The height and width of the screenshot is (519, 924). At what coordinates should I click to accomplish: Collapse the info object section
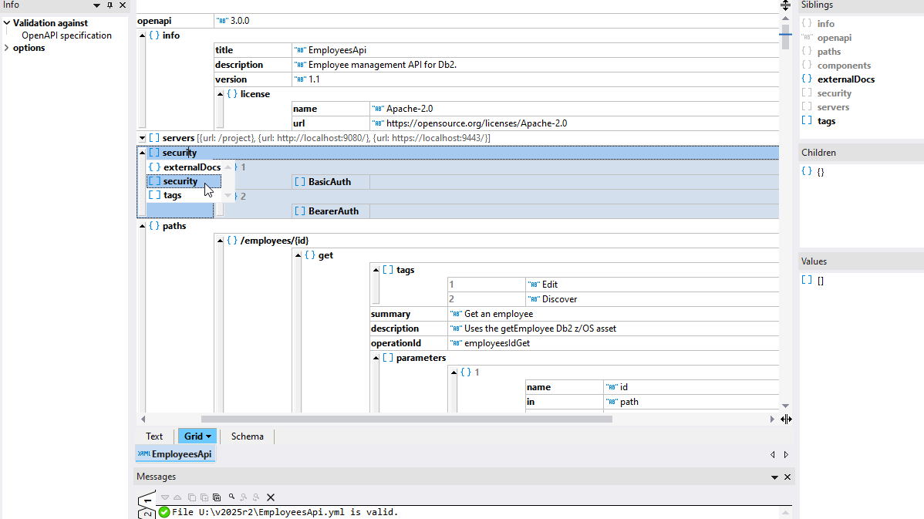[142, 35]
